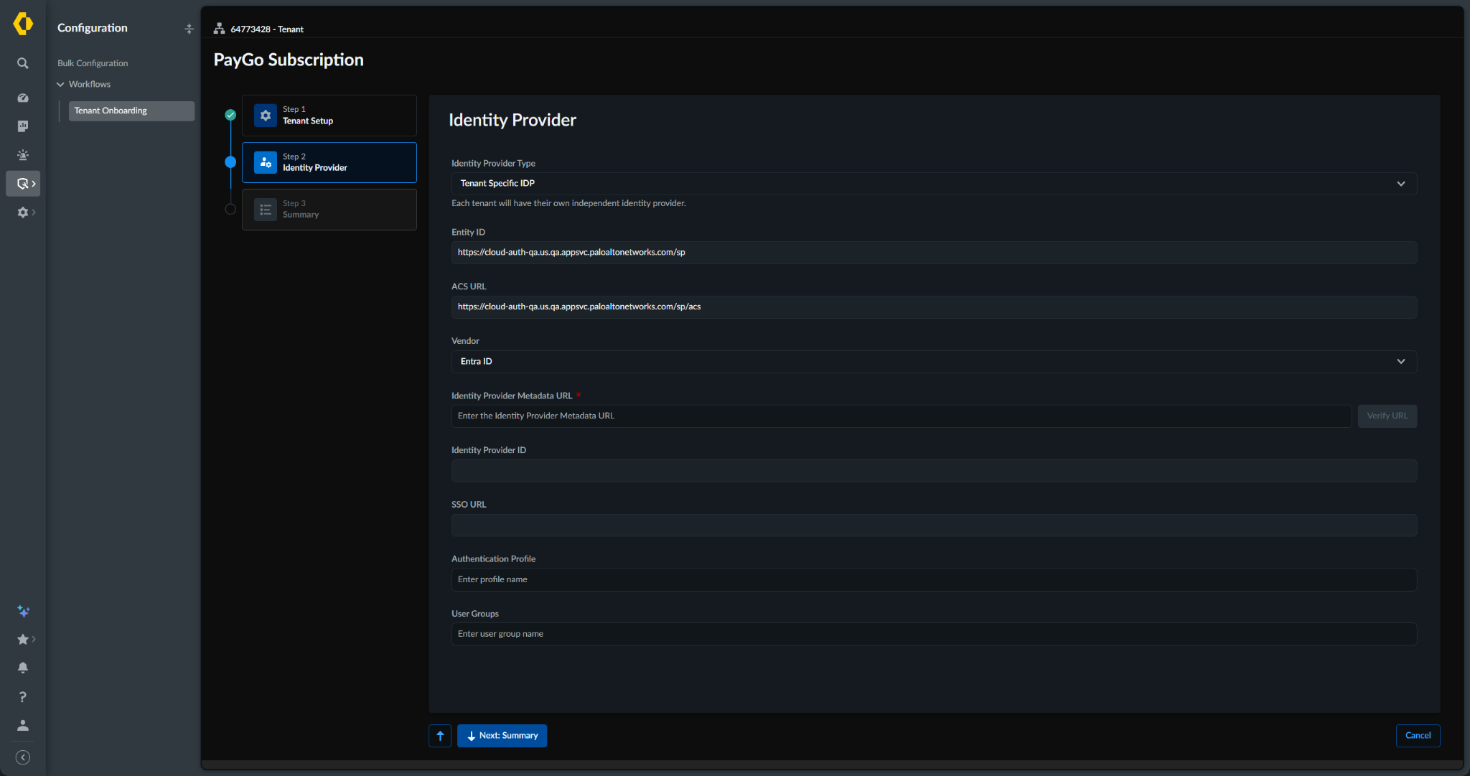Open the user profile icon

pos(23,726)
